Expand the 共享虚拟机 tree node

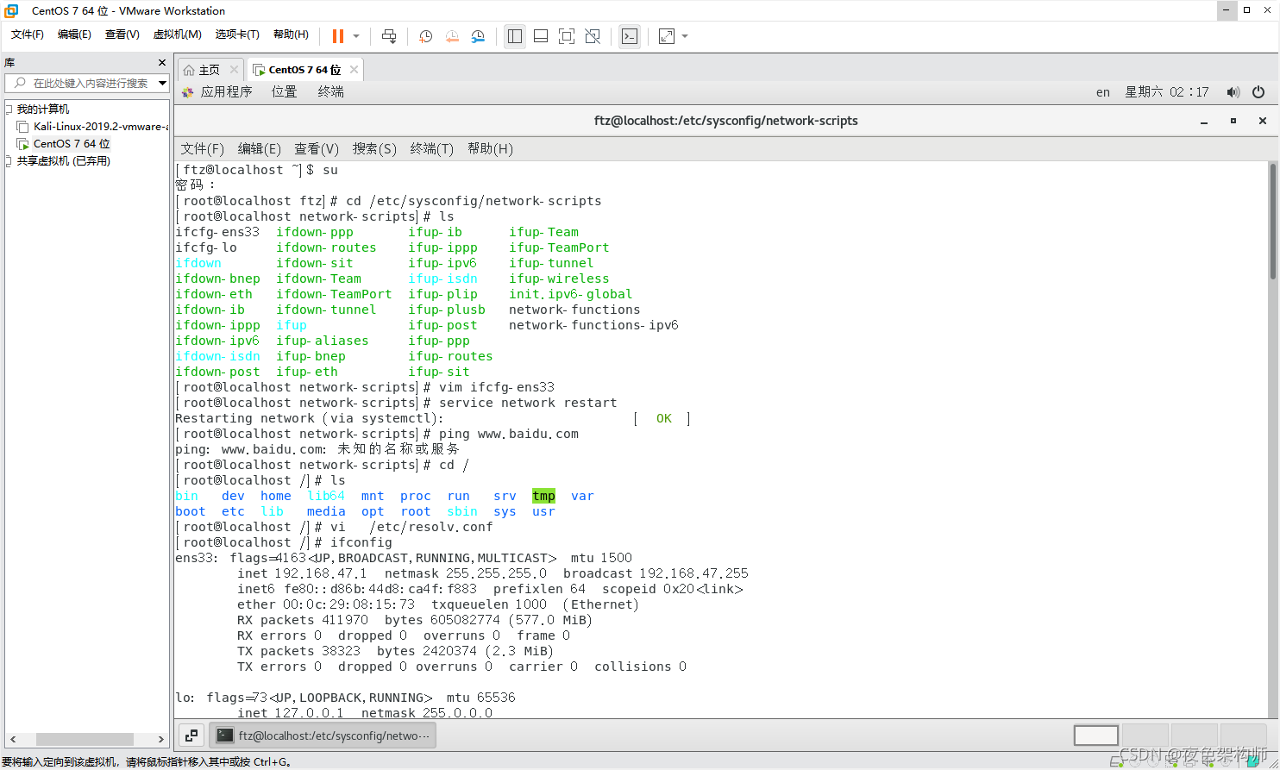point(9,161)
